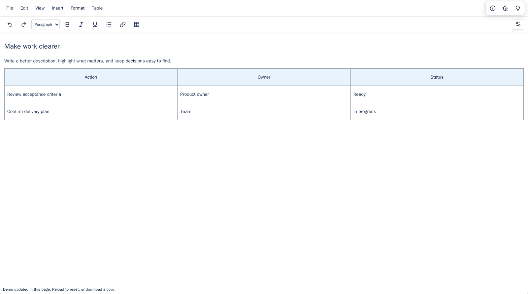
Task: Insert a link via chain icon
Action: pos(123,24)
